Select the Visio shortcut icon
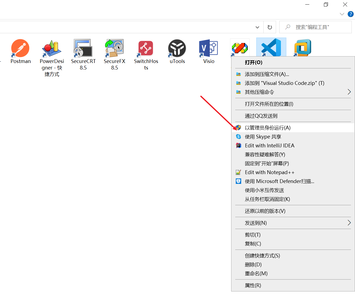Screen dimensions: 355x302 pos(208,48)
